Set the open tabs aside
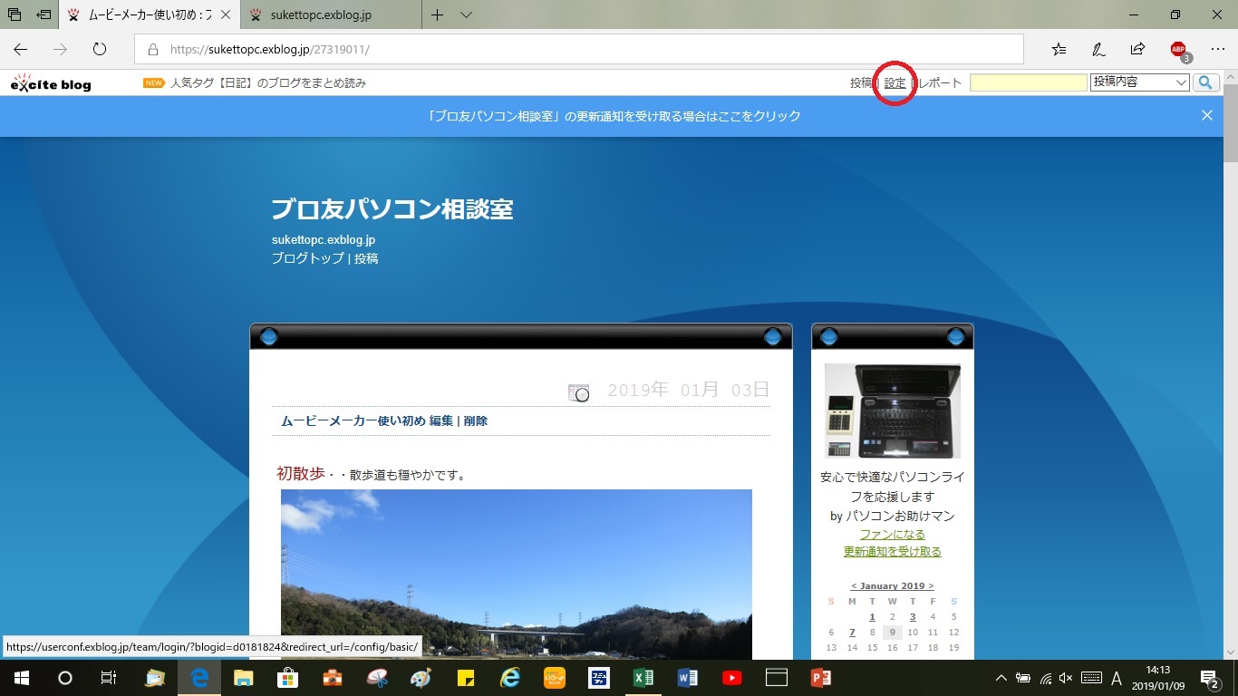This screenshot has width=1238, height=696. pos(44,14)
